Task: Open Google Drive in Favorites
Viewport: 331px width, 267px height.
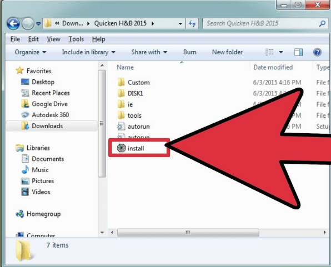Action: [49, 104]
